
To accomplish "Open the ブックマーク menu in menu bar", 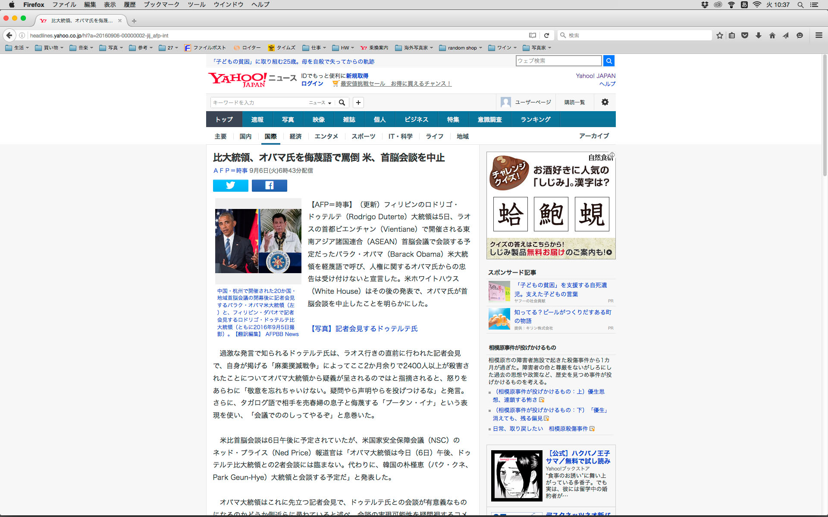I will pos(161,5).
